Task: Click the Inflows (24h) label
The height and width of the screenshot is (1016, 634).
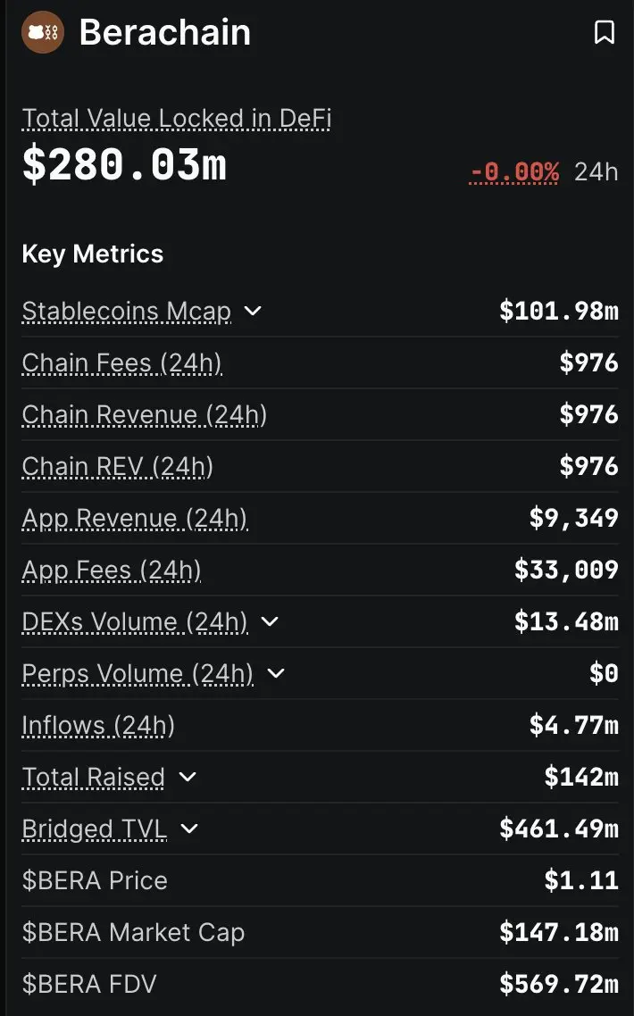Action: click(98, 725)
